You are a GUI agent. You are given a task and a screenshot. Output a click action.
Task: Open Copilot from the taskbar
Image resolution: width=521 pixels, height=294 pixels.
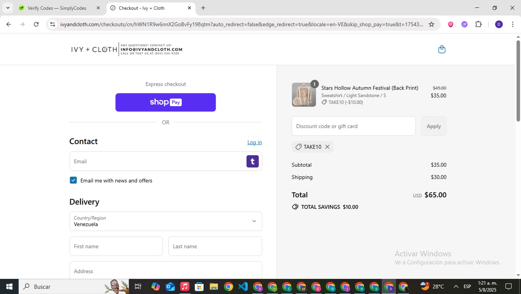(x=156, y=286)
